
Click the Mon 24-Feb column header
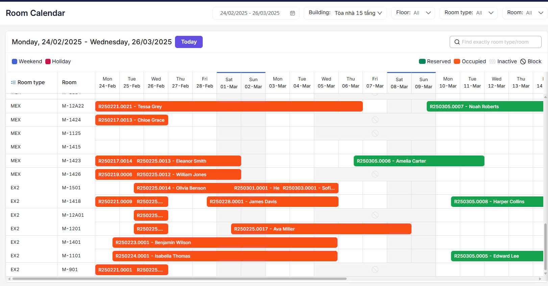[107, 82]
